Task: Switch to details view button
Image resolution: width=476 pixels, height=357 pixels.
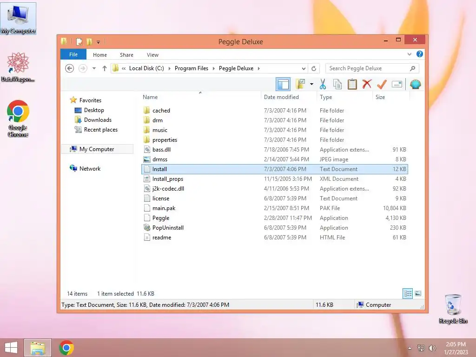Action: click(x=407, y=293)
